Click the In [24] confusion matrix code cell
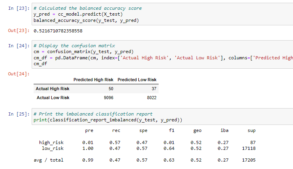The width and height of the screenshot is (293, 169). pyautogui.click(x=163, y=55)
